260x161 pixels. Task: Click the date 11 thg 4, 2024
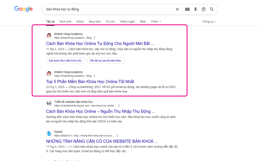(55, 49)
